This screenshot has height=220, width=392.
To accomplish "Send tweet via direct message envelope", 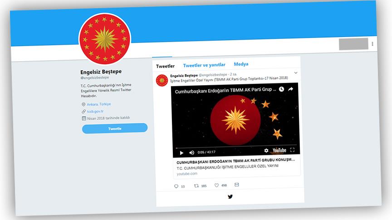I will click(x=237, y=185).
